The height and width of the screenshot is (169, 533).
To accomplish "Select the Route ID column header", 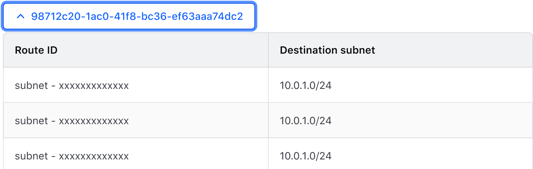I will point(36,50).
